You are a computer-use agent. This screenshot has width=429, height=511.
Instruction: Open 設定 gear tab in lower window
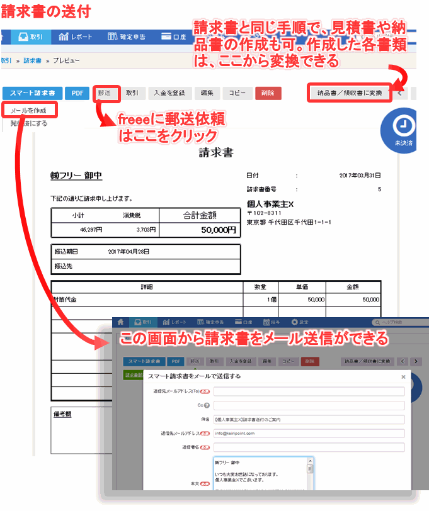click(x=299, y=322)
